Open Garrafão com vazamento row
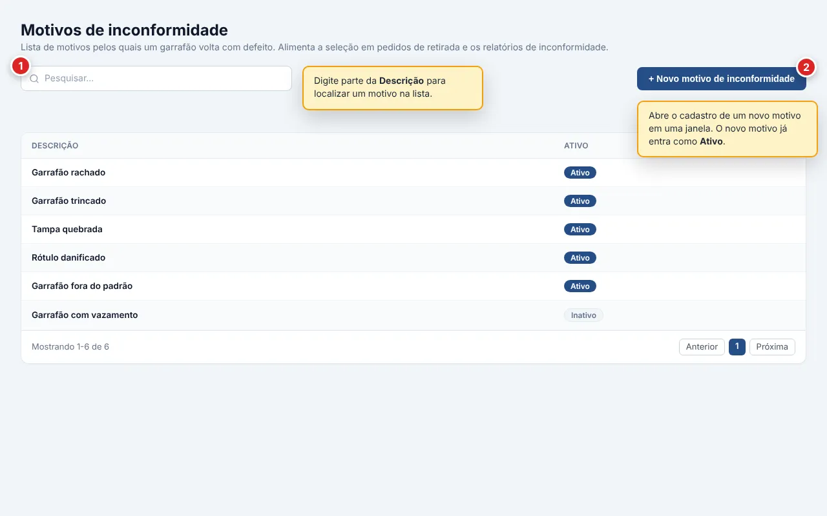The width and height of the screenshot is (827, 516). point(413,315)
